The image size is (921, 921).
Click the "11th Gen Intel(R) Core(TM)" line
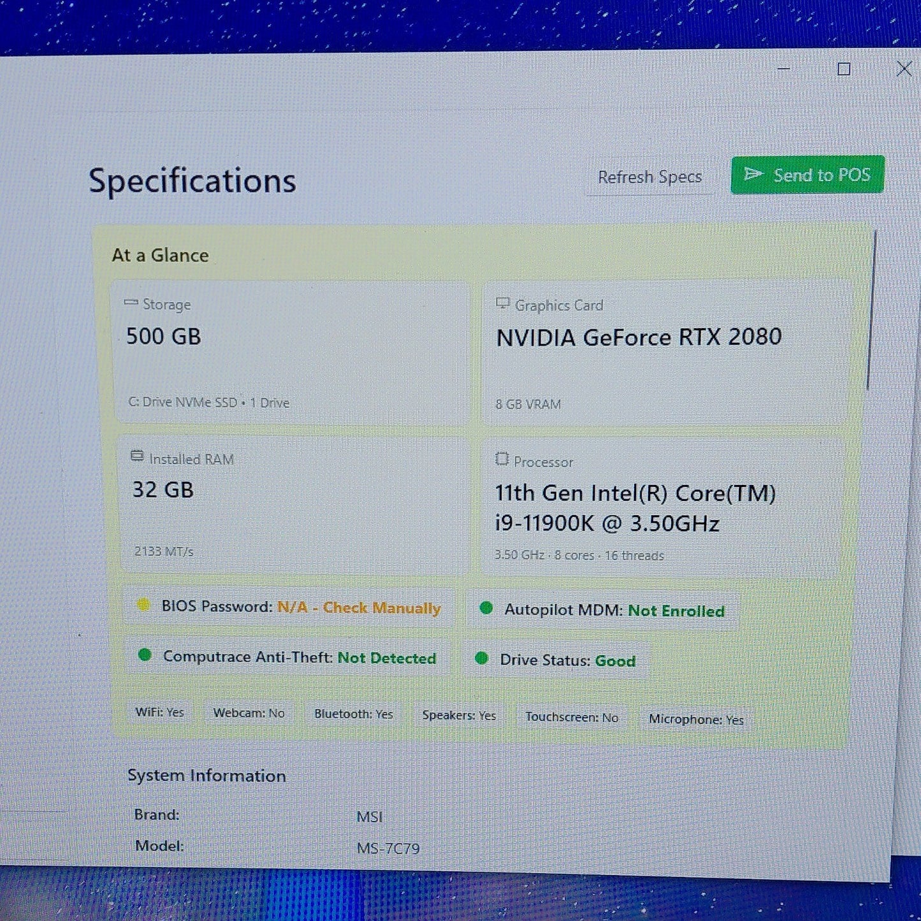(635, 493)
